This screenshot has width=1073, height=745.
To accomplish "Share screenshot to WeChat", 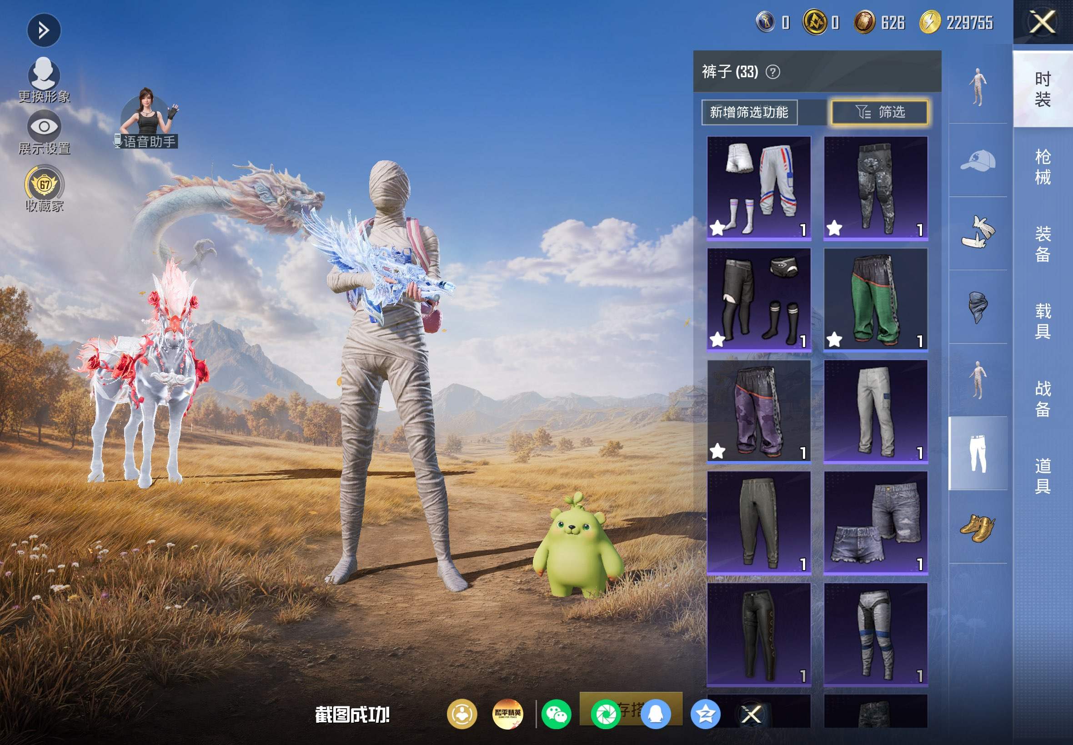I will click(556, 714).
